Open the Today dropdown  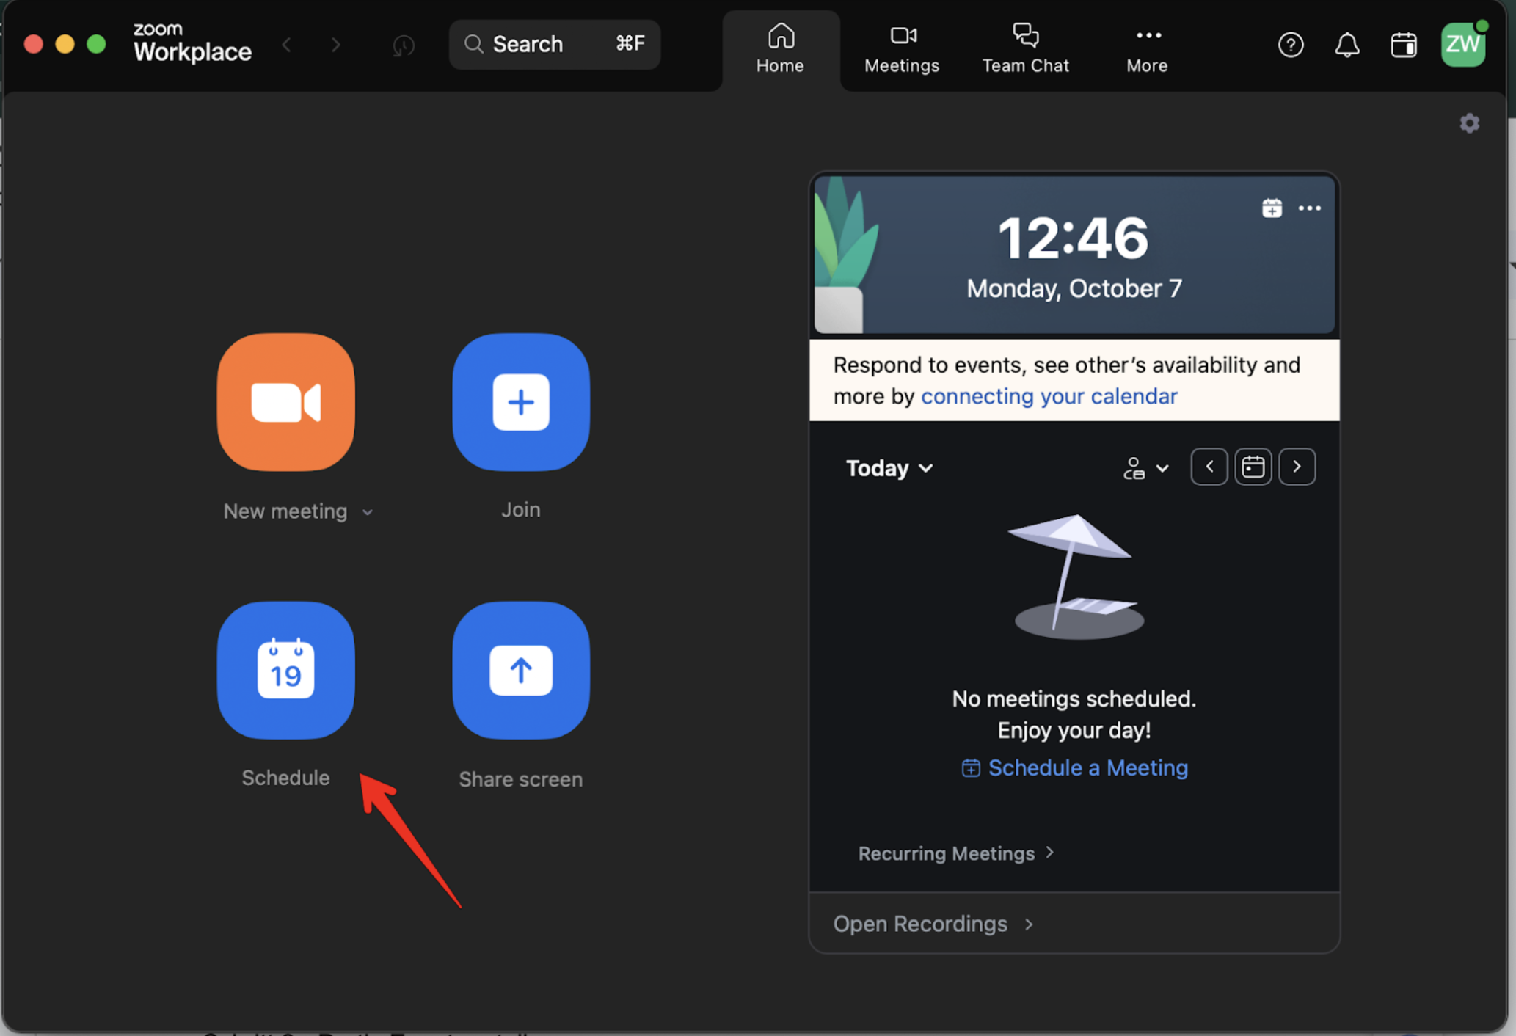click(889, 468)
